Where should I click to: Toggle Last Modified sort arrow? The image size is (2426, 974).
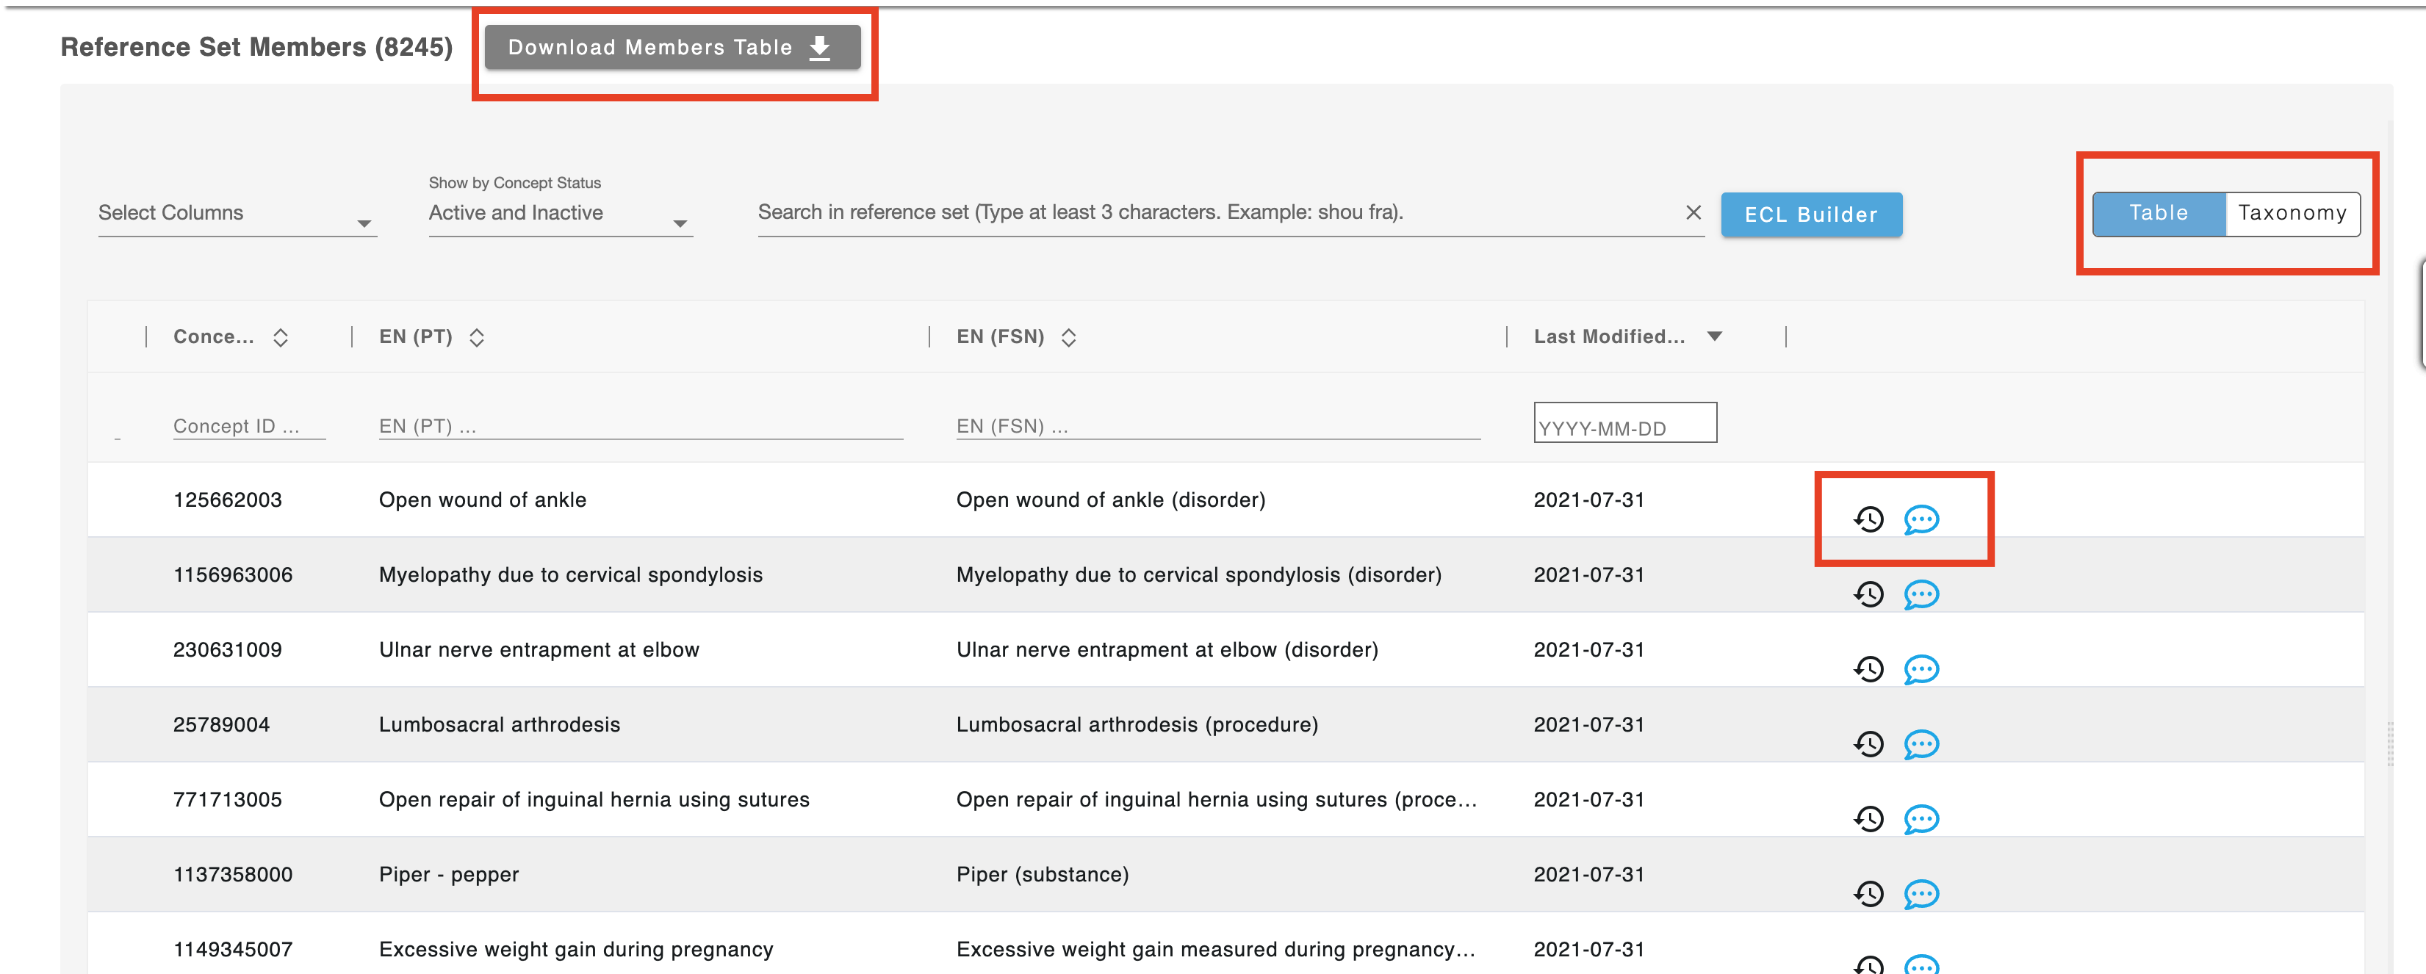pyautogui.click(x=1715, y=336)
